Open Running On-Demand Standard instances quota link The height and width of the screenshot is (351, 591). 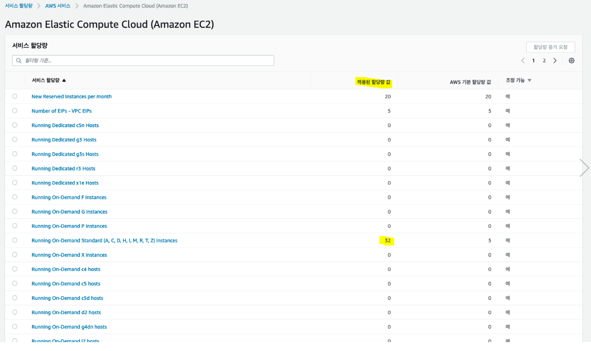tap(105, 241)
